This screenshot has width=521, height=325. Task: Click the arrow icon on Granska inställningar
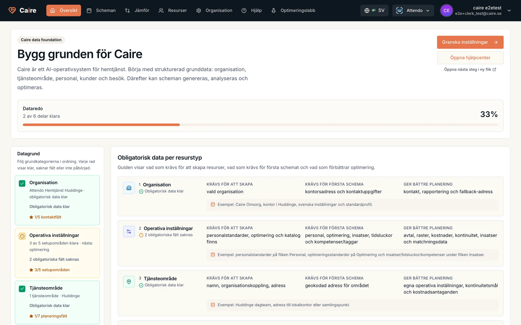coord(496,42)
